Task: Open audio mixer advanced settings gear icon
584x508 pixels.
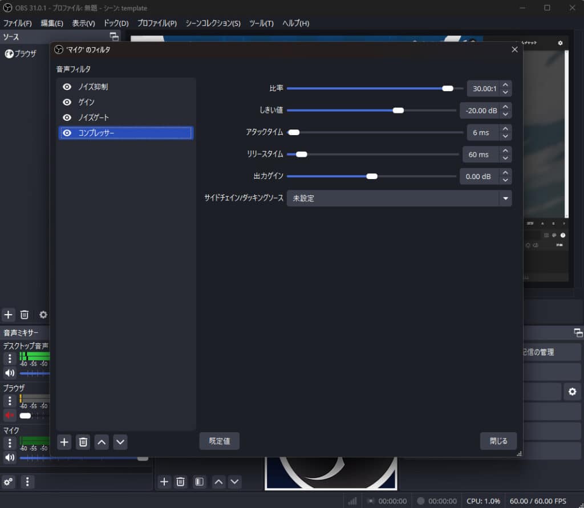Action: pos(9,482)
